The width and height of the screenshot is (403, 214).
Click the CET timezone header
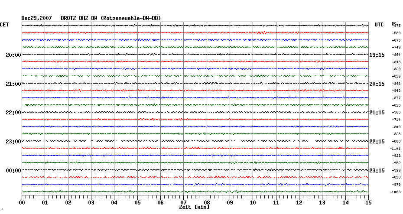[x=4, y=25]
